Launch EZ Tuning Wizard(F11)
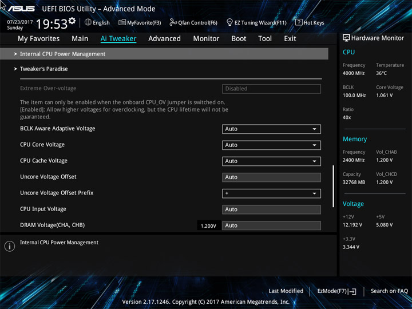Screen dimensions: 412x309 [256, 22]
